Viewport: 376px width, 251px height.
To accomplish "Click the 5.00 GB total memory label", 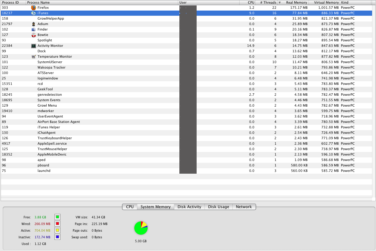I will [141, 241].
